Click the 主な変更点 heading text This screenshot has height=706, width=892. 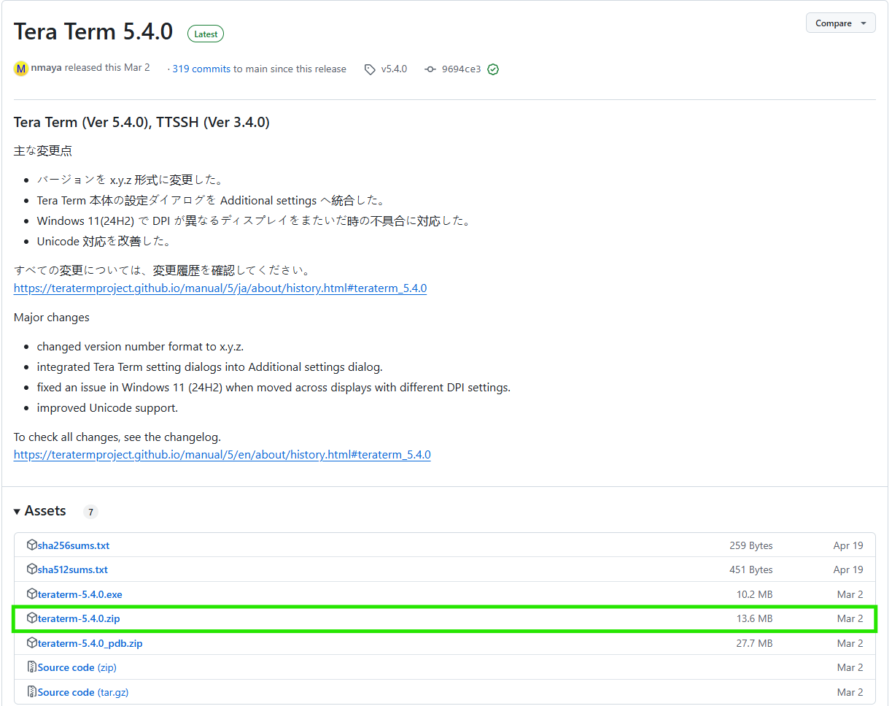pyautogui.click(x=43, y=151)
